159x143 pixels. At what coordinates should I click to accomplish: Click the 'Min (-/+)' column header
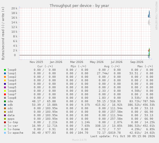click(78, 66)
